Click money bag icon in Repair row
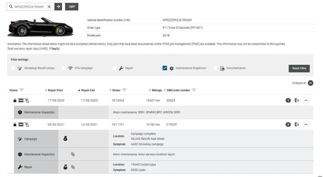Viewport: 323px width, 177px height. coord(65,167)
